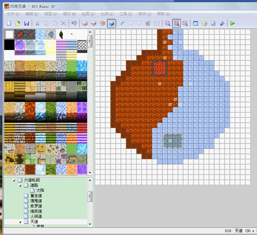This screenshot has width=257, height=235.
Task: Select the 人间道 map in the tree
Action: [36, 216]
